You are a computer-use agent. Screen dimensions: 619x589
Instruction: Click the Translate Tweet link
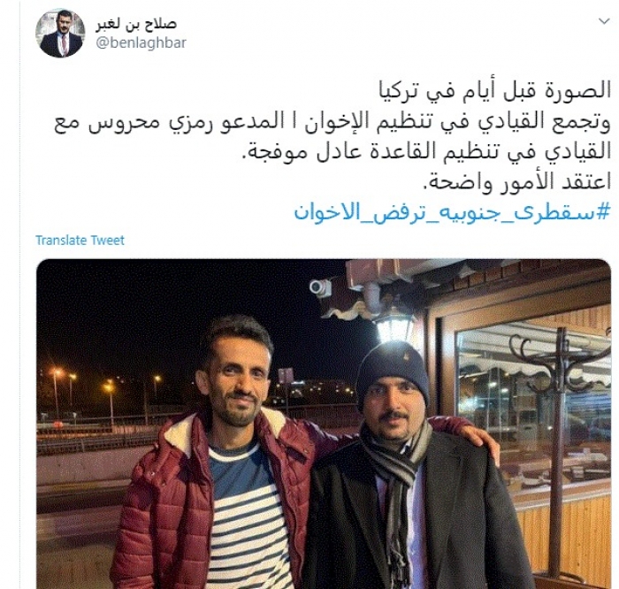[80, 240]
